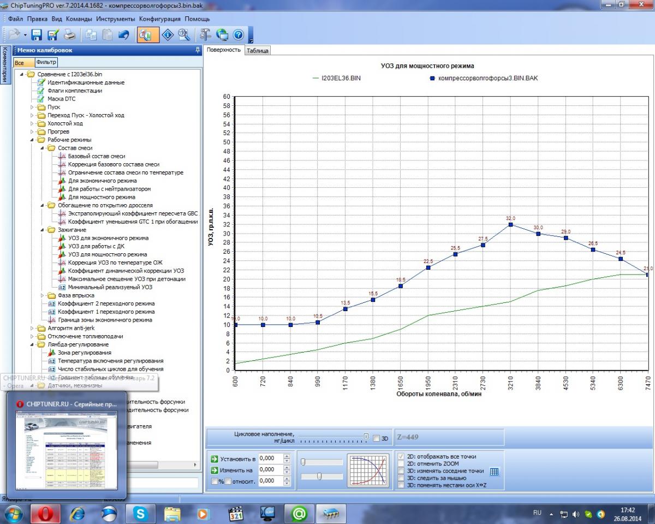Screen dimensions: 655x524
Task: Collapse the 'Зажигание' folder
Action: (42, 230)
